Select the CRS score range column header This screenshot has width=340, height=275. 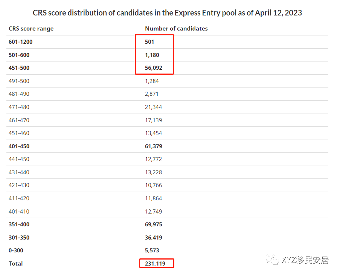(x=31, y=29)
